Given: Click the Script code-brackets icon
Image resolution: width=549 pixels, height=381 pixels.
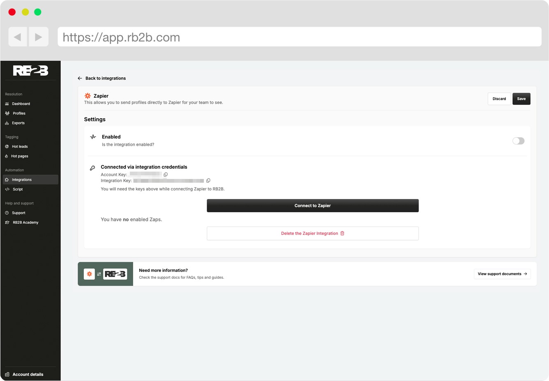Looking at the screenshot, I should click(7, 189).
